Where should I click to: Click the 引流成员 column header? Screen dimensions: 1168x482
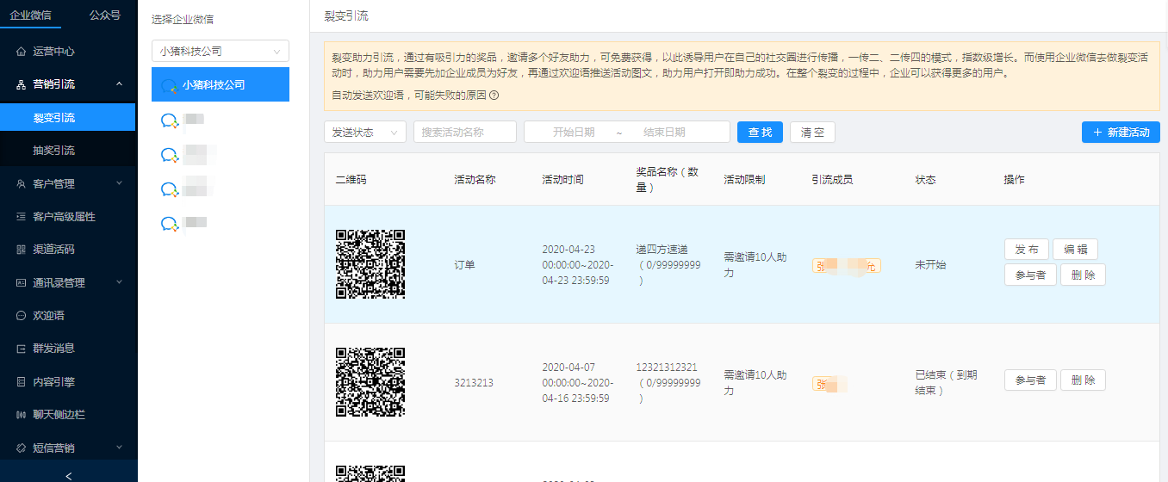pos(832,180)
